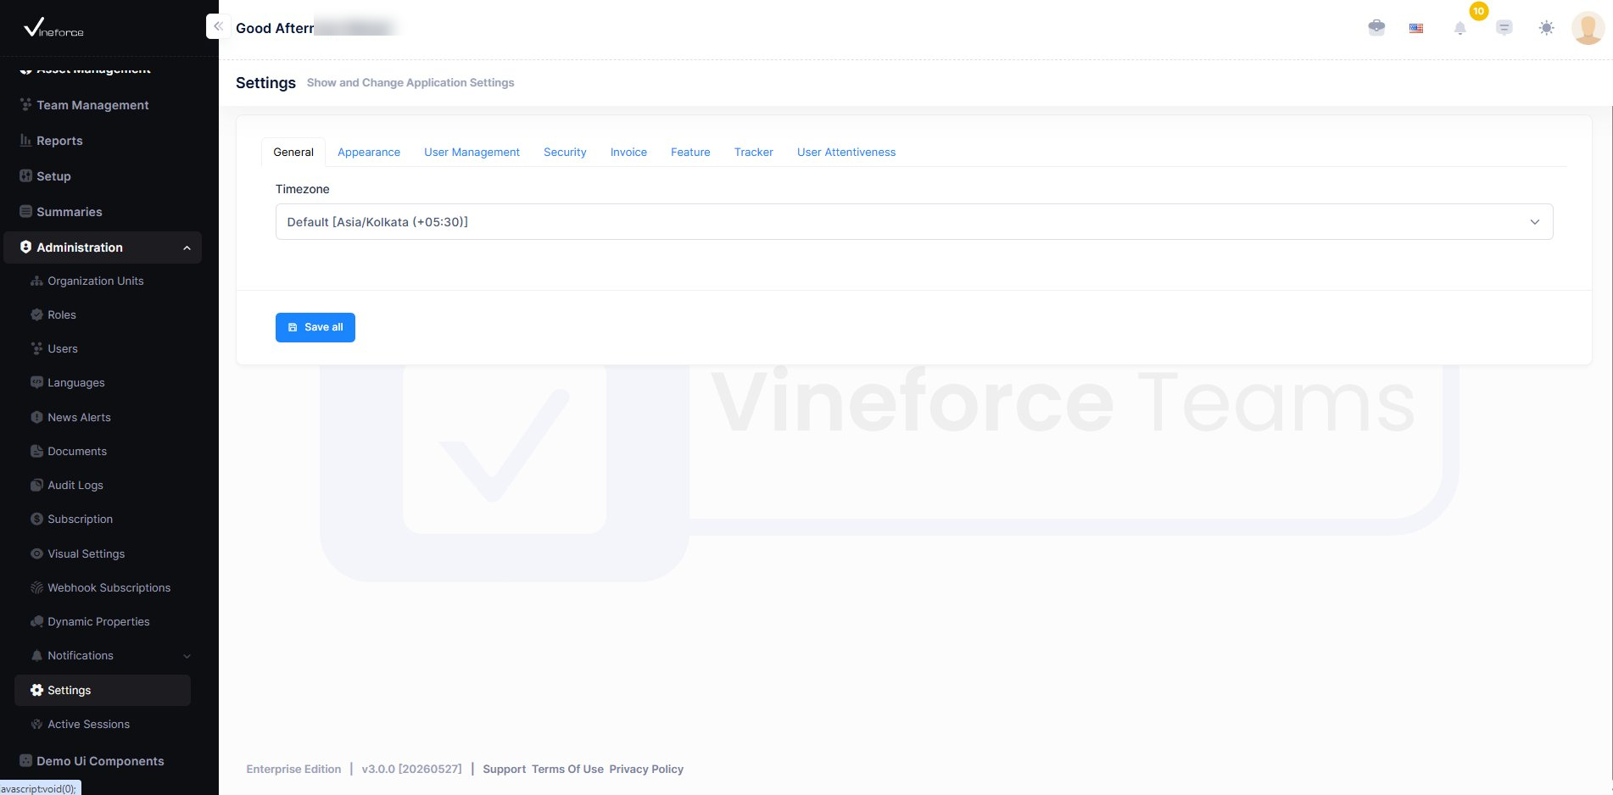Open the Privacy Policy link
The height and width of the screenshot is (795, 1613).
click(646, 770)
